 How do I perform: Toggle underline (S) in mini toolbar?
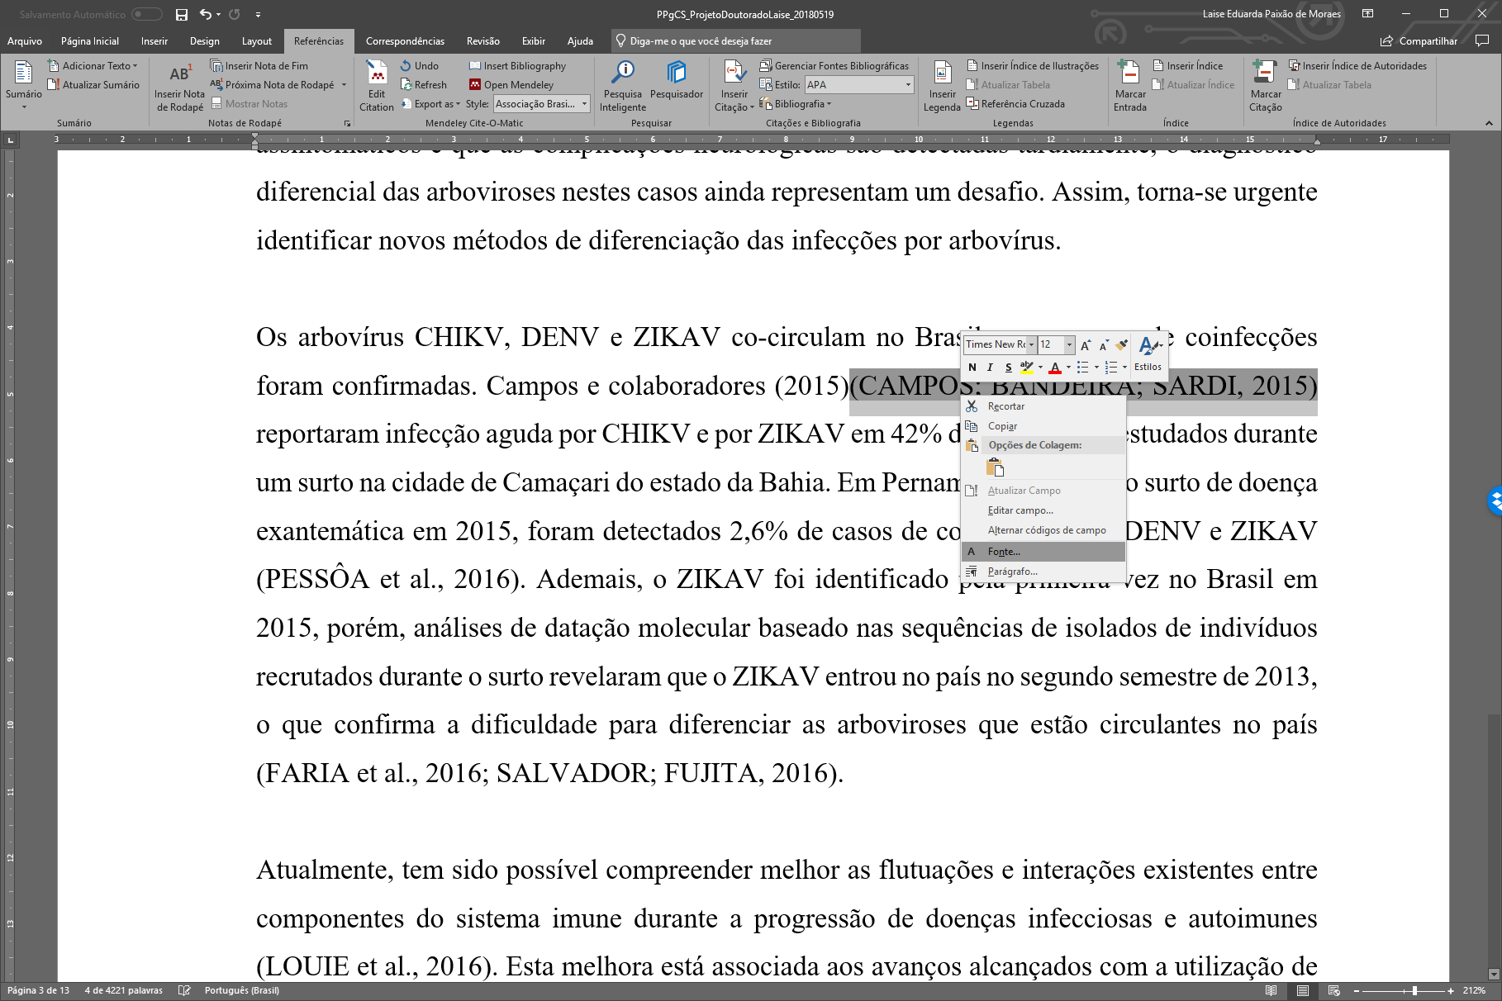pos(1008,368)
